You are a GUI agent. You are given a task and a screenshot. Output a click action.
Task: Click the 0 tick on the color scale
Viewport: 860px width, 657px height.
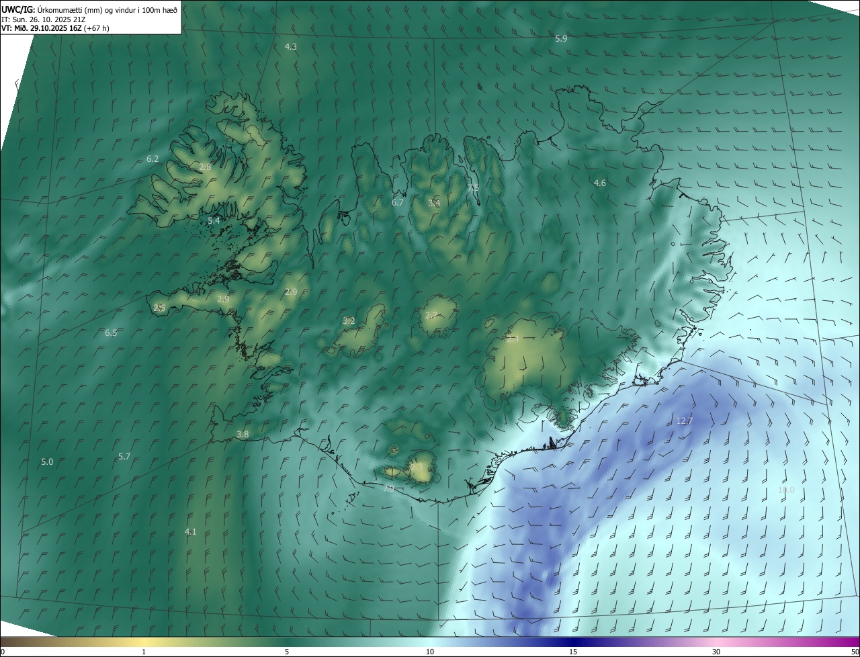coord(2,652)
